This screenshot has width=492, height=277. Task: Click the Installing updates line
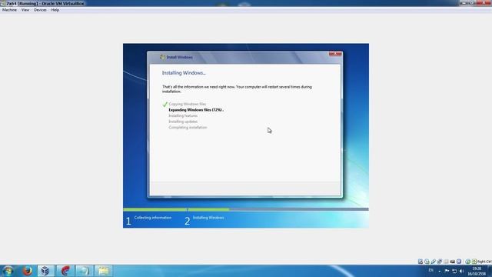(x=183, y=122)
